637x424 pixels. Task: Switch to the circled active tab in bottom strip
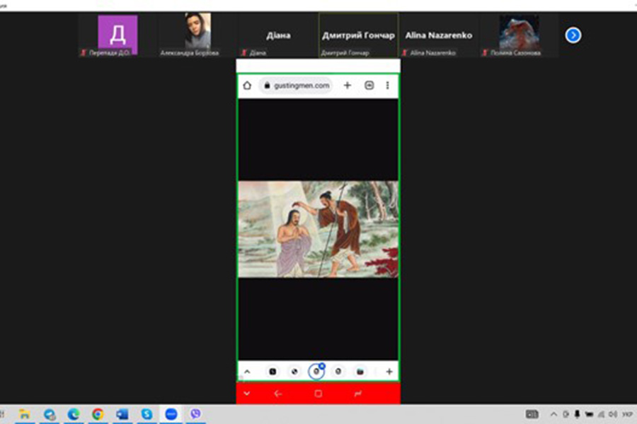pos(316,372)
